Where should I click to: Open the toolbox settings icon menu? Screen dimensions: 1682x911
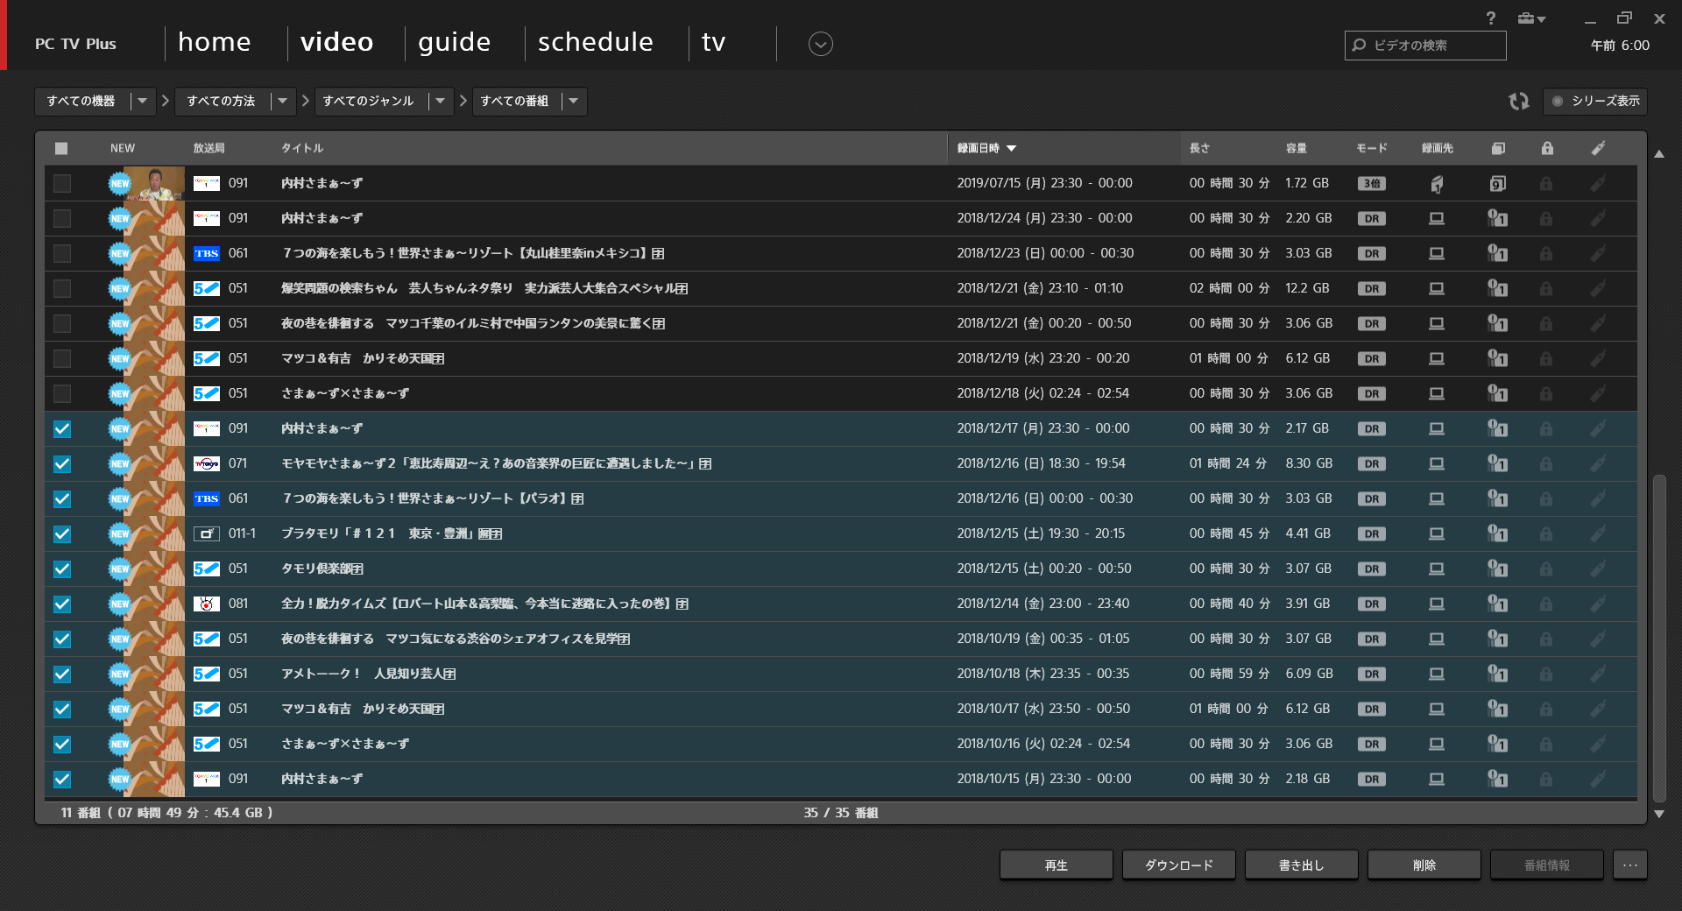pos(1530,18)
